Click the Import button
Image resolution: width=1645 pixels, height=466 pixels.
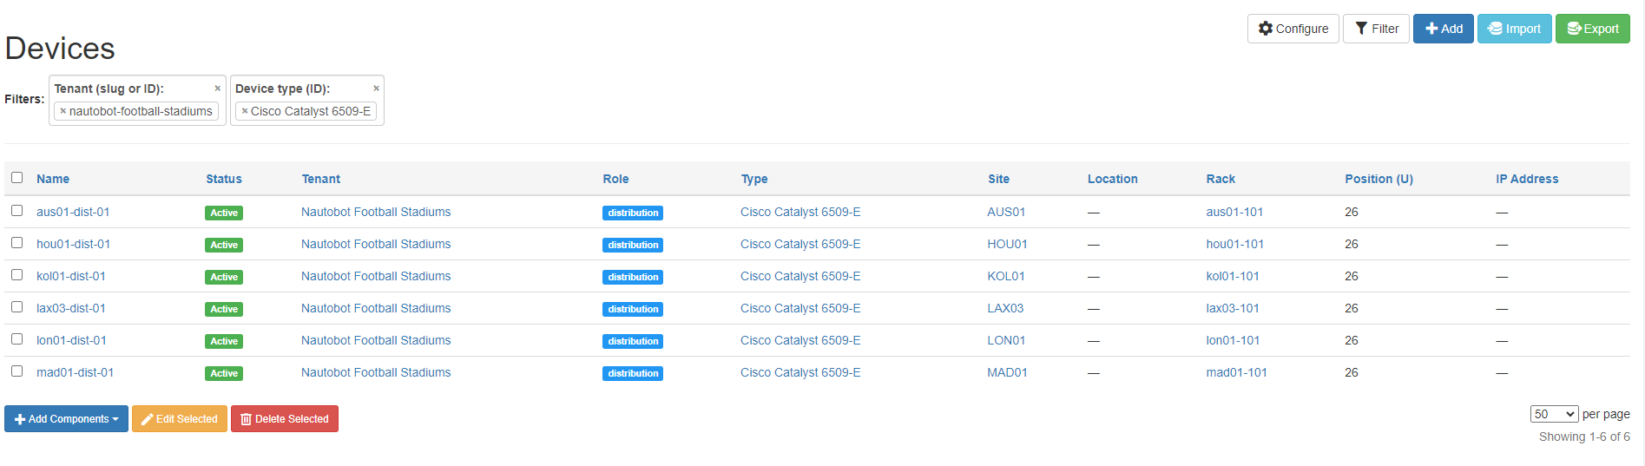(x=1514, y=29)
